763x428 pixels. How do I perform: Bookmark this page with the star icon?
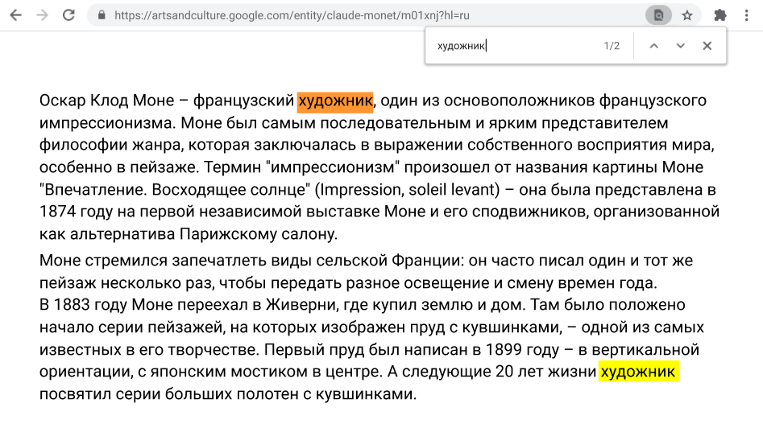pyautogui.click(x=686, y=15)
